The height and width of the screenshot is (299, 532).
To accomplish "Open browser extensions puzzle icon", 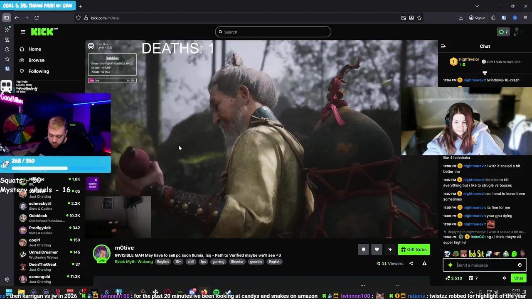I will tap(493, 18).
